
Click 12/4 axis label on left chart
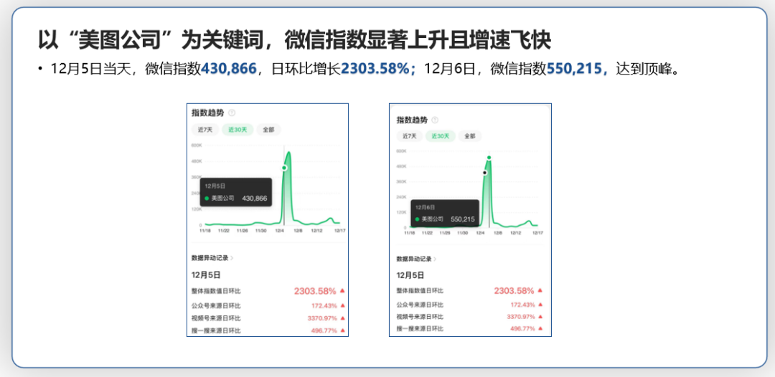281,231
